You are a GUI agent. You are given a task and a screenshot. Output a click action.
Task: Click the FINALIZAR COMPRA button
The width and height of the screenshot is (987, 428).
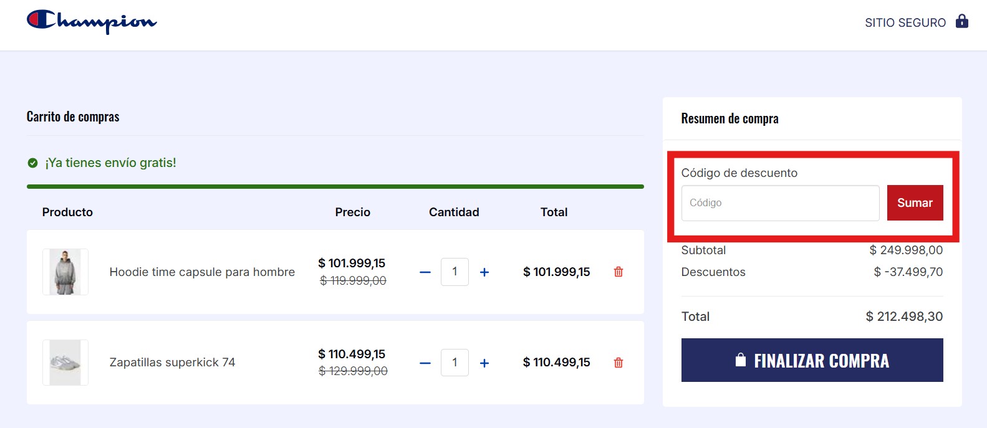812,360
